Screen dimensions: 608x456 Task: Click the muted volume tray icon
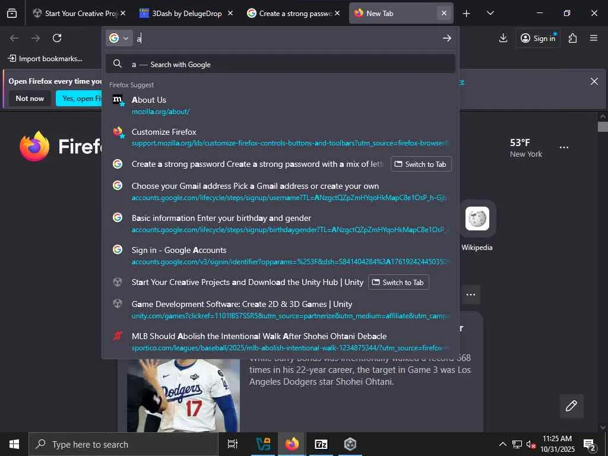point(531,444)
